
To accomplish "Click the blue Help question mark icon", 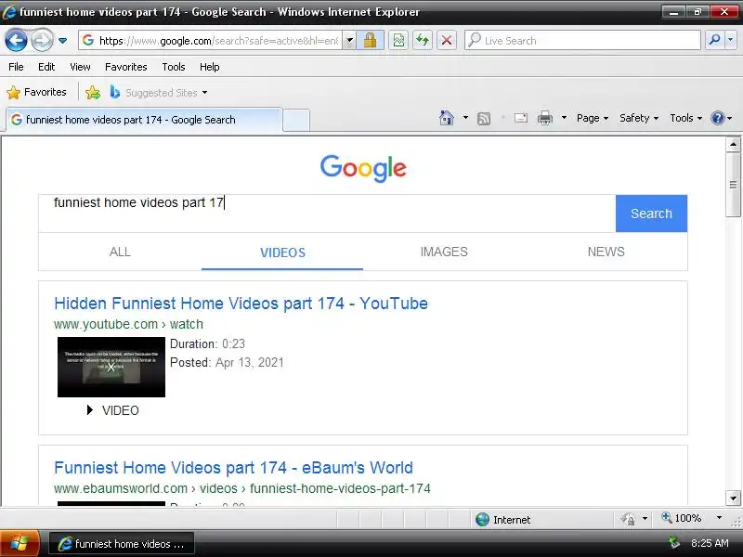I will point(718,118).
